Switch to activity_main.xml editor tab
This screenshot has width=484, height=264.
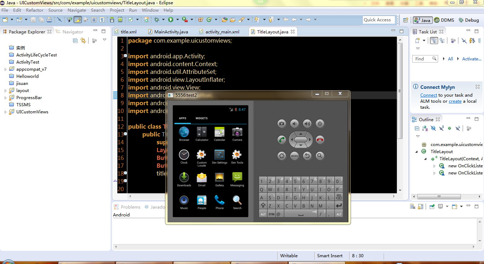219,32
